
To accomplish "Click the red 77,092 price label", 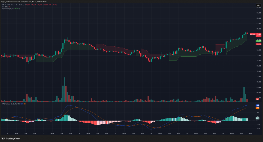I will [x=258, y=44].
